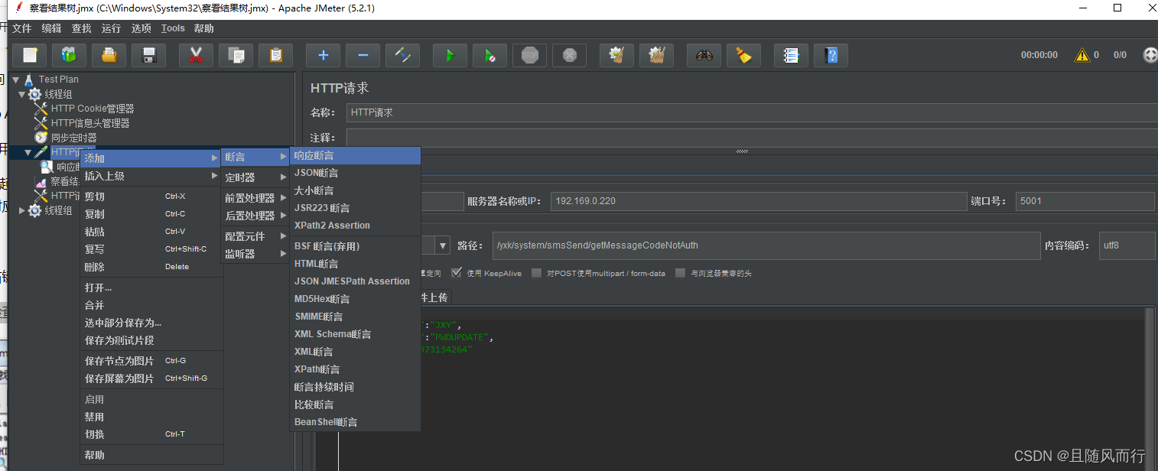Toggle the 使用 KeepAlive checkbox
The height and width of the screenshot is (471, 1158).
457,273
